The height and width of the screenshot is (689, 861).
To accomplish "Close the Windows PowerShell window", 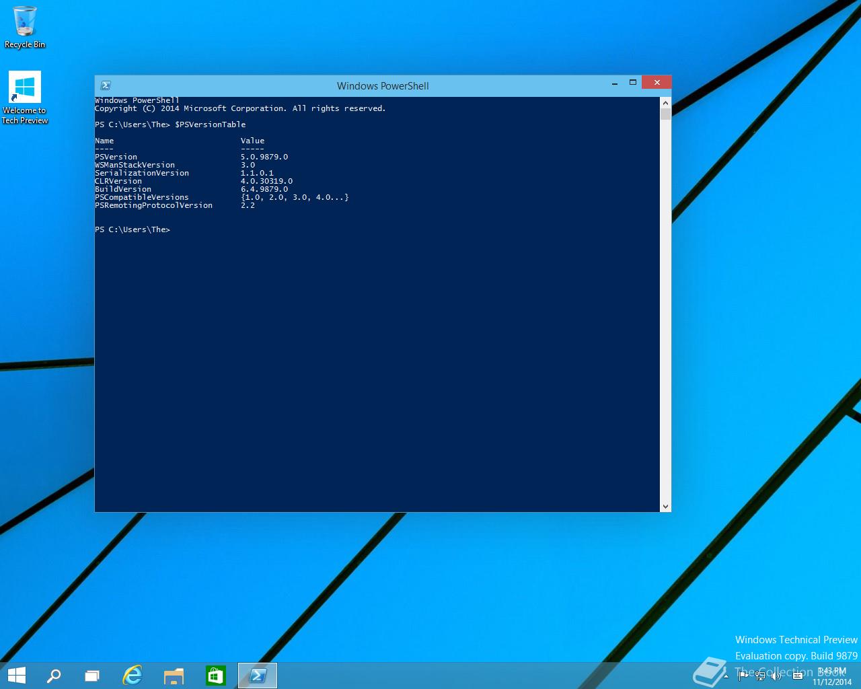I will click(657, 82).
